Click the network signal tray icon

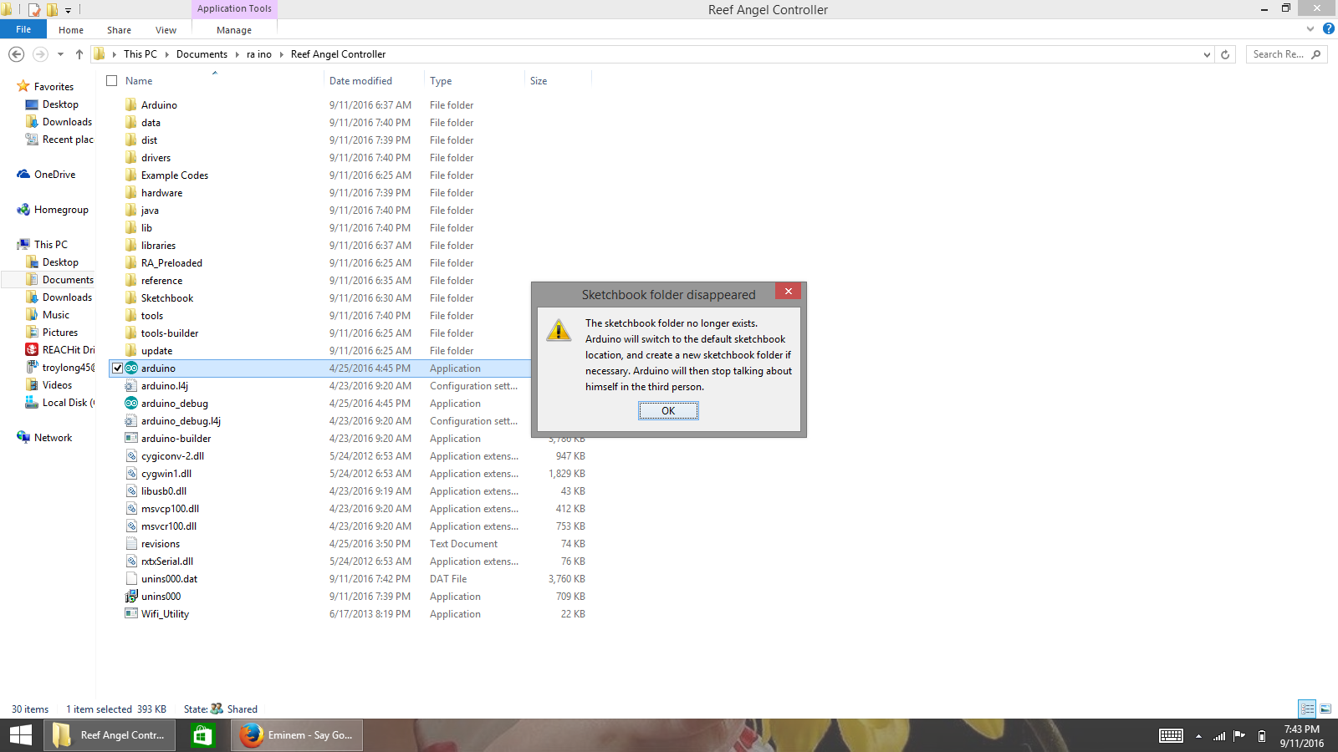tap(1219, 736)
